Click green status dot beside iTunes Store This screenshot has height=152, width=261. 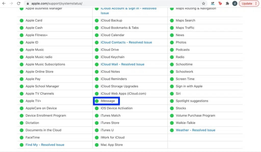point(97,123)
